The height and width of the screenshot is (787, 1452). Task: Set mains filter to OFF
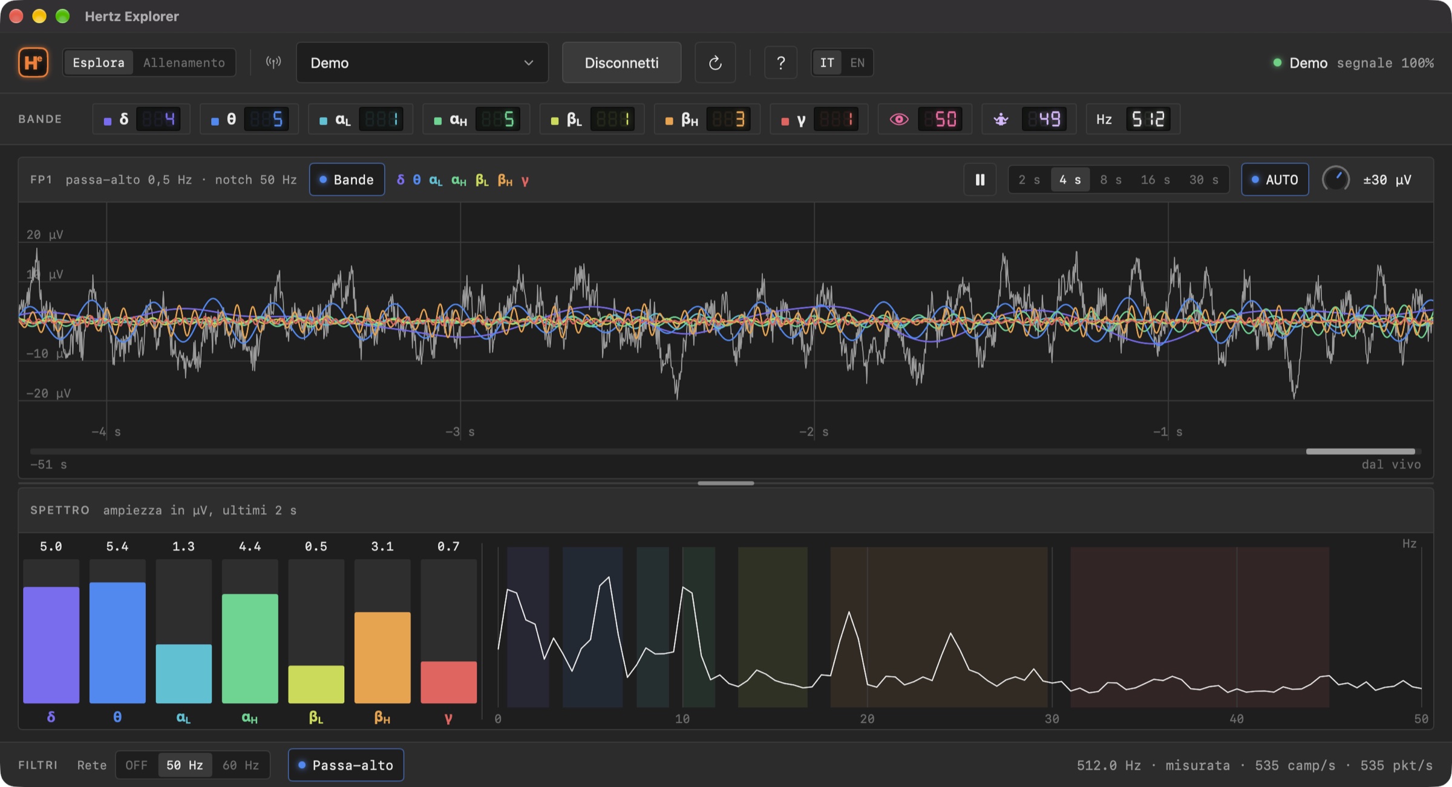pyautogui.click(x=137, y=765)
